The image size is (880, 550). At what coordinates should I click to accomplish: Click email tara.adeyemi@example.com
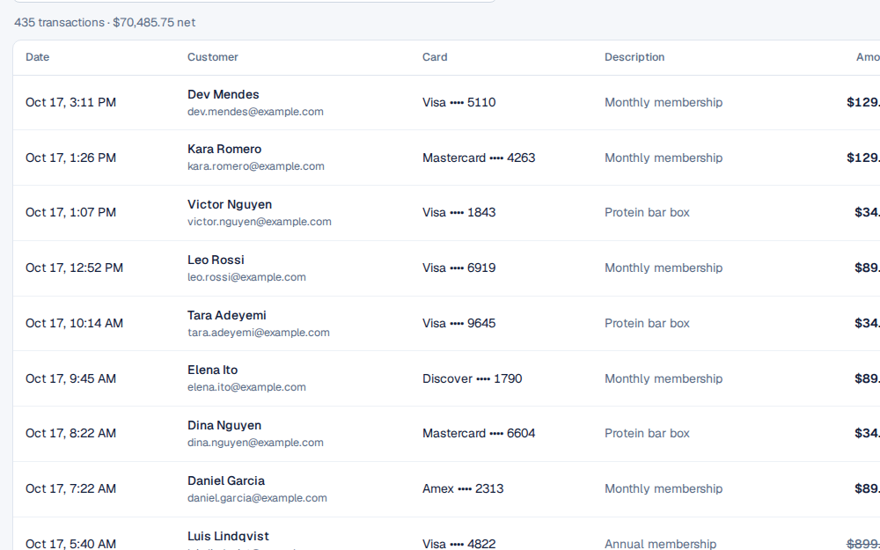click(x=259, y=333)
